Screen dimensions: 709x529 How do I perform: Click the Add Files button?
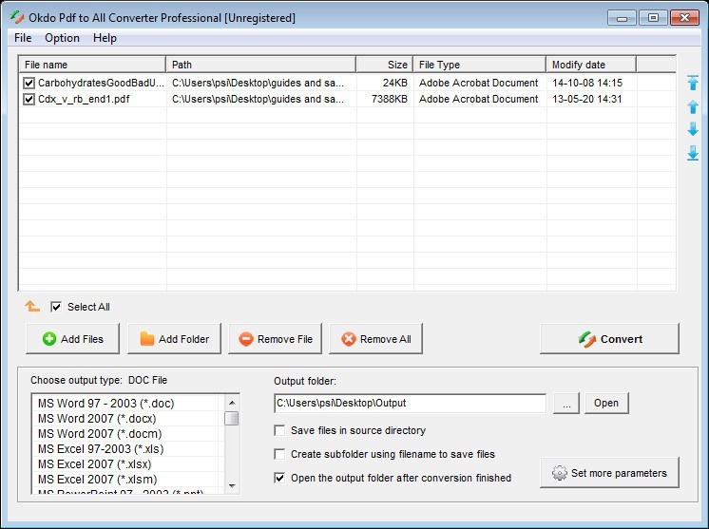73,339
